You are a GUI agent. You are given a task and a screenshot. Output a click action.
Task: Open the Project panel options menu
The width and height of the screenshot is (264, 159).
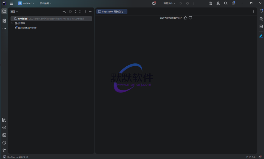coord(85,11)
